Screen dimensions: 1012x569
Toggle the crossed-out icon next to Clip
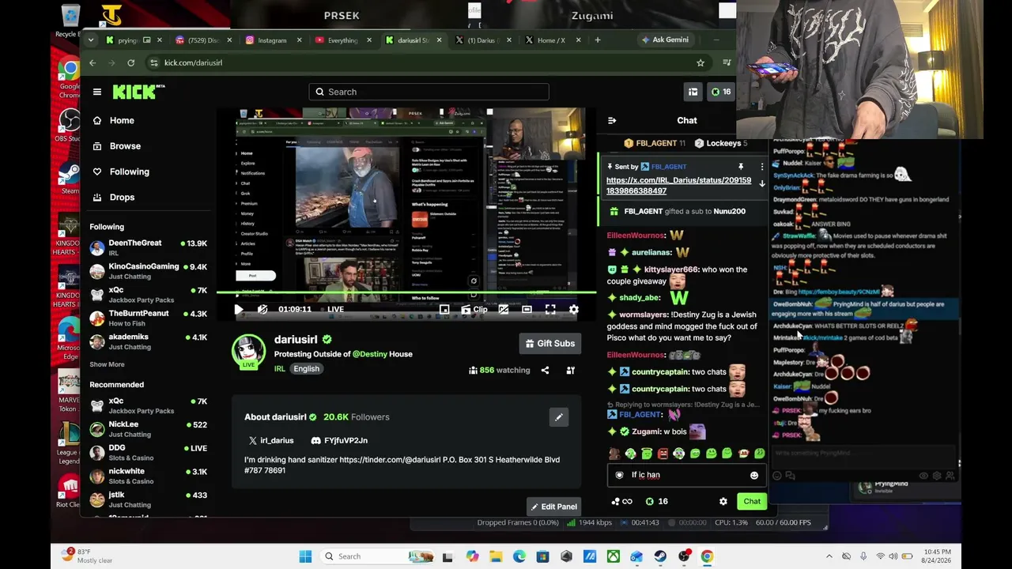pos(503,310)
